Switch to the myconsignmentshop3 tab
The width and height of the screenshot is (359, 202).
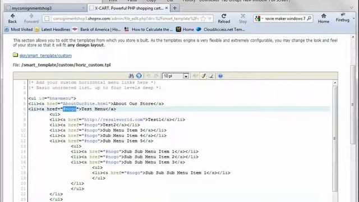[x=45, y=8]
